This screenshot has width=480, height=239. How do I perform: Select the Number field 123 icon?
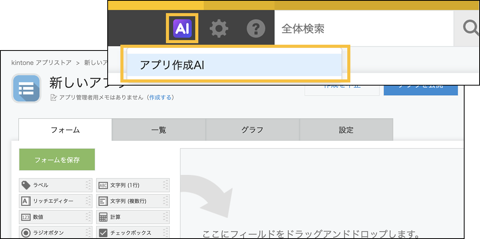26,217
